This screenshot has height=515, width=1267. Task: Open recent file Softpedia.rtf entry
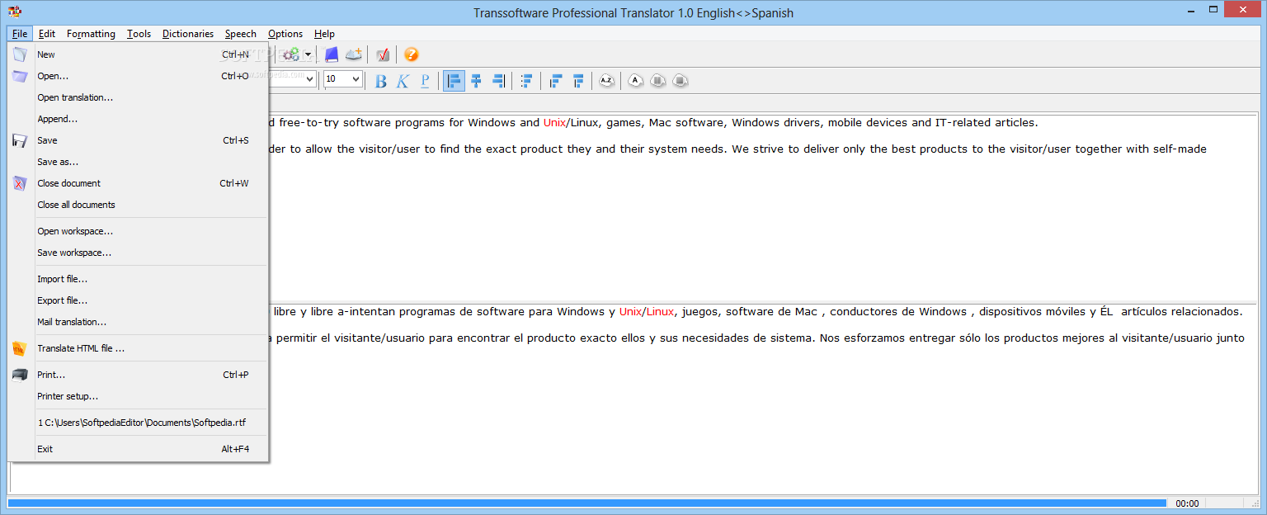click(x=138, y=423)
